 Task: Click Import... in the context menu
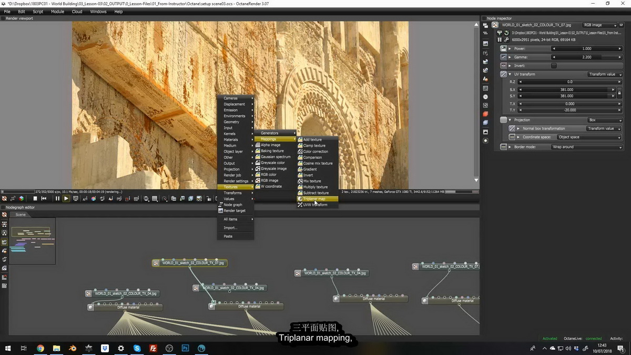tap(236, 228)
